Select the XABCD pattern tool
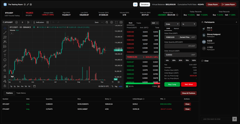The image size is (240, 124). click(x=5, y=42)
